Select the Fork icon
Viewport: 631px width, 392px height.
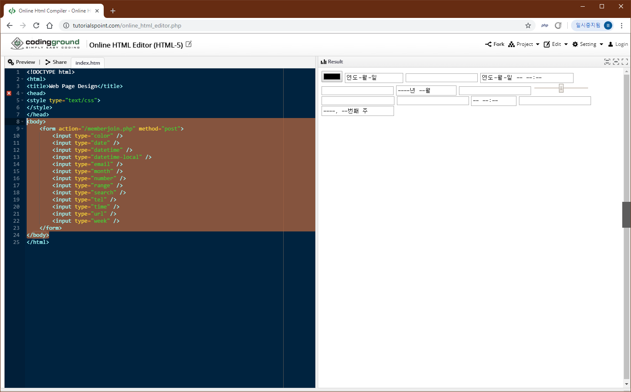coord(488,44)
